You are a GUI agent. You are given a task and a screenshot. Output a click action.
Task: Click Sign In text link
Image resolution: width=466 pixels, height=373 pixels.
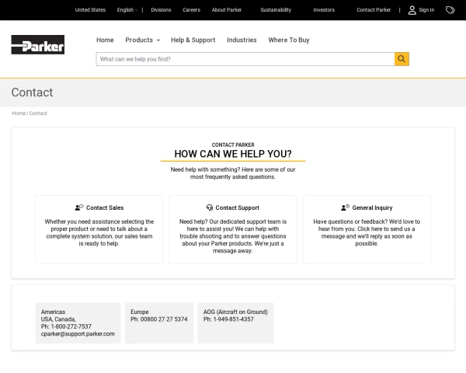426,10
